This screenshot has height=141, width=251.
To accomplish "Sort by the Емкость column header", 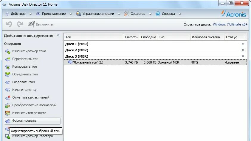I will pyautogui.click(x=131, y=37).
